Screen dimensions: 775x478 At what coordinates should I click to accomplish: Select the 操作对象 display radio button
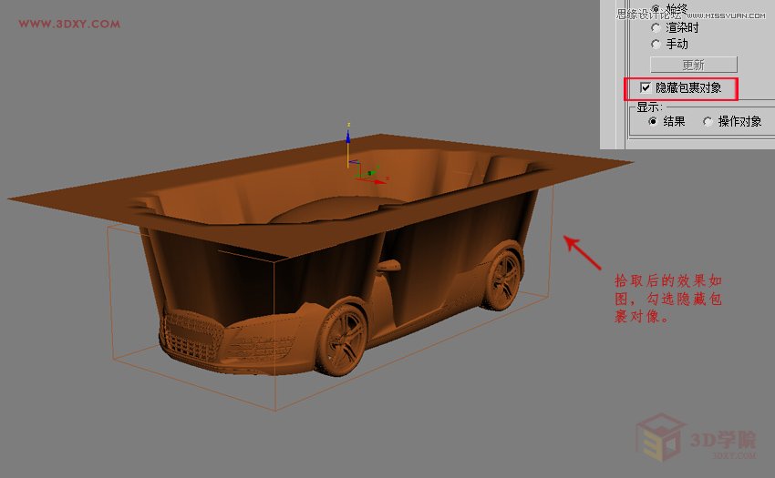(708, 121)
